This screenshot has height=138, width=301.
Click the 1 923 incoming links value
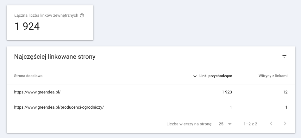pyautogui.click(x=227, y=92)
